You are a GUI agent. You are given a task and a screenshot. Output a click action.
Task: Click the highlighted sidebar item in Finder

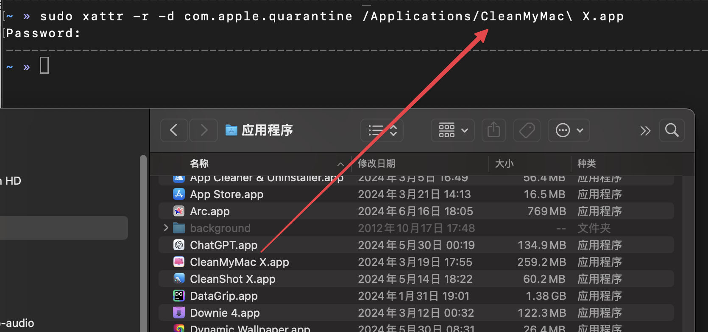pos(64,228)
